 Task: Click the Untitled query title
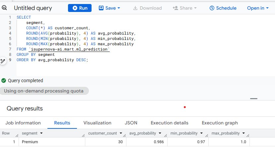tap(33, 8)
